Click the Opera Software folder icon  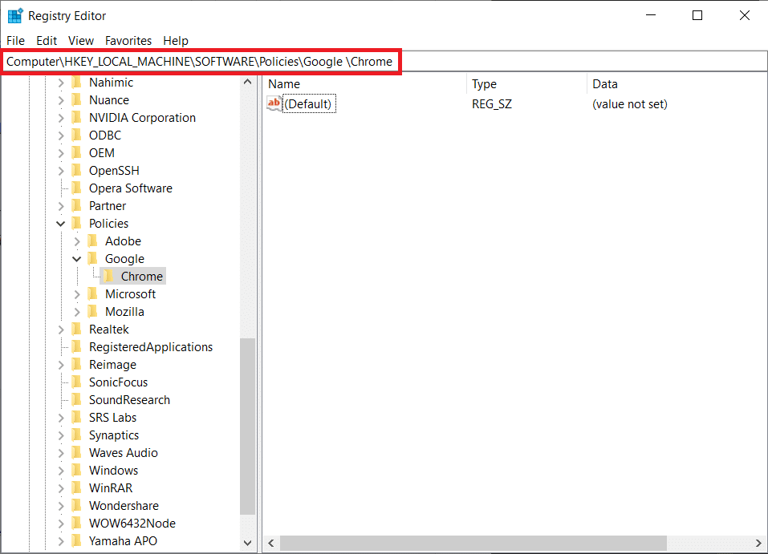click(77, 188)
